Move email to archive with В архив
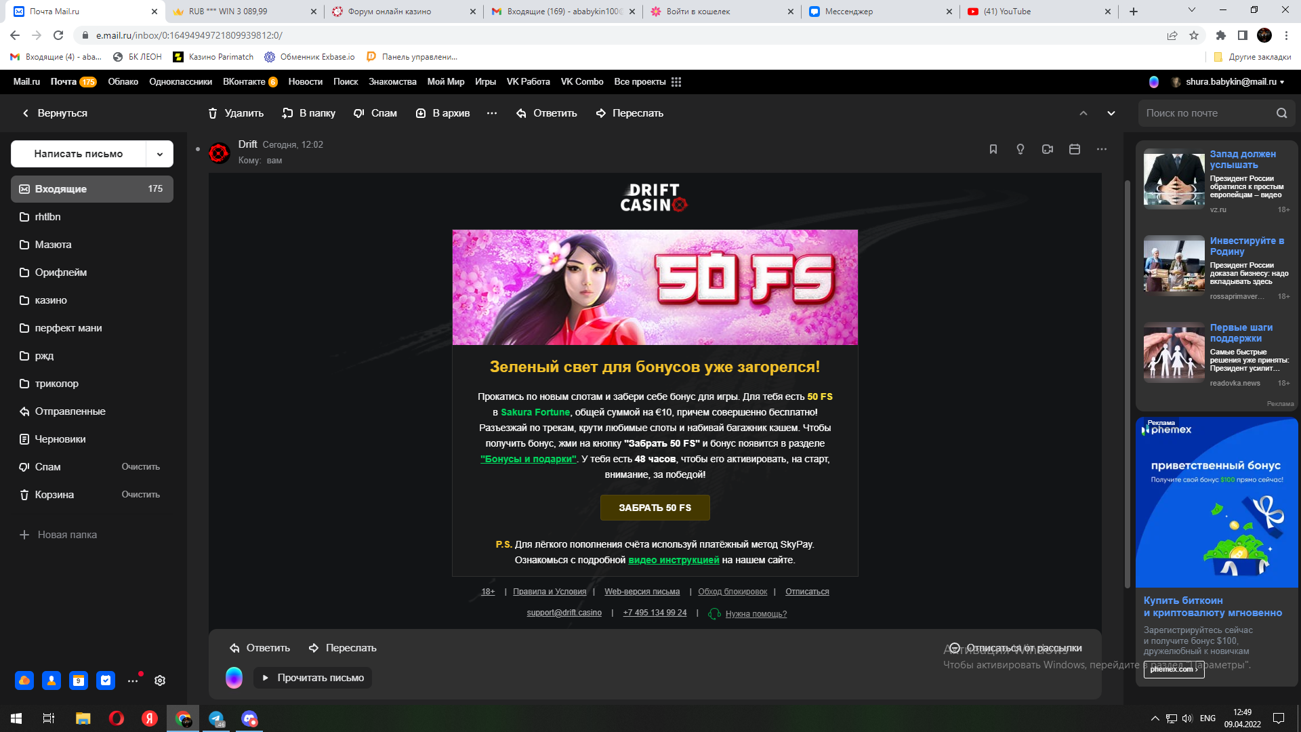The image size is (1301, 732). [442, 113]
